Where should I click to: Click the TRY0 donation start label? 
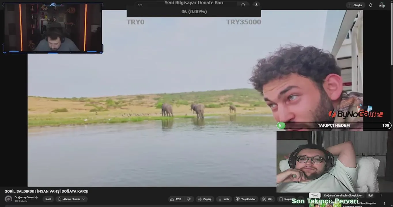[135, 22]
